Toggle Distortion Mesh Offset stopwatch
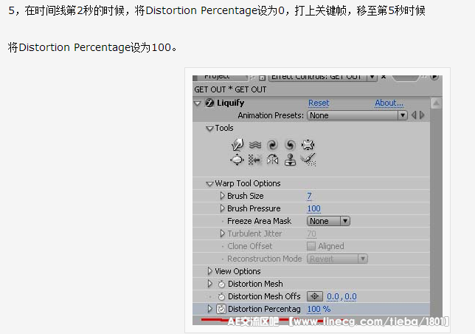The width and height of the screenshot is (475, 334). click(x=221, y=296)
